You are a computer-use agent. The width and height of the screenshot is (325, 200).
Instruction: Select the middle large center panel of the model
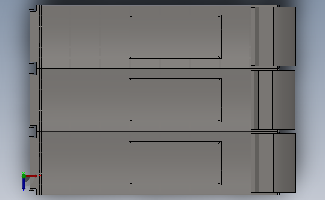175,100
